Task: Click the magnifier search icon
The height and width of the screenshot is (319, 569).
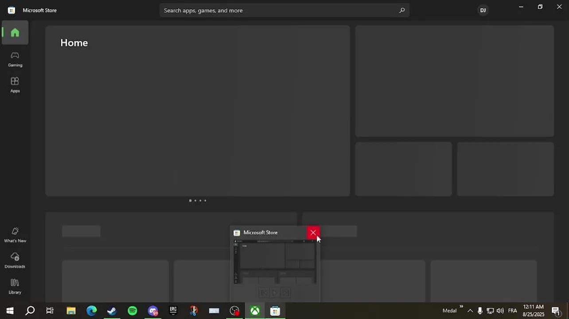Action: [402, 10]
